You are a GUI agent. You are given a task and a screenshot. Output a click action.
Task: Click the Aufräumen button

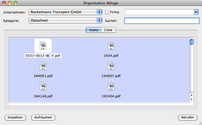pyautogui.click(x=43, y=117)
